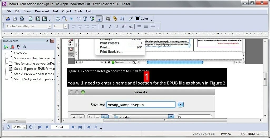Click the document vertical scrollbar thumb
Image resolution: width=270 pixels, height=138 pixels.
(265, 79)
